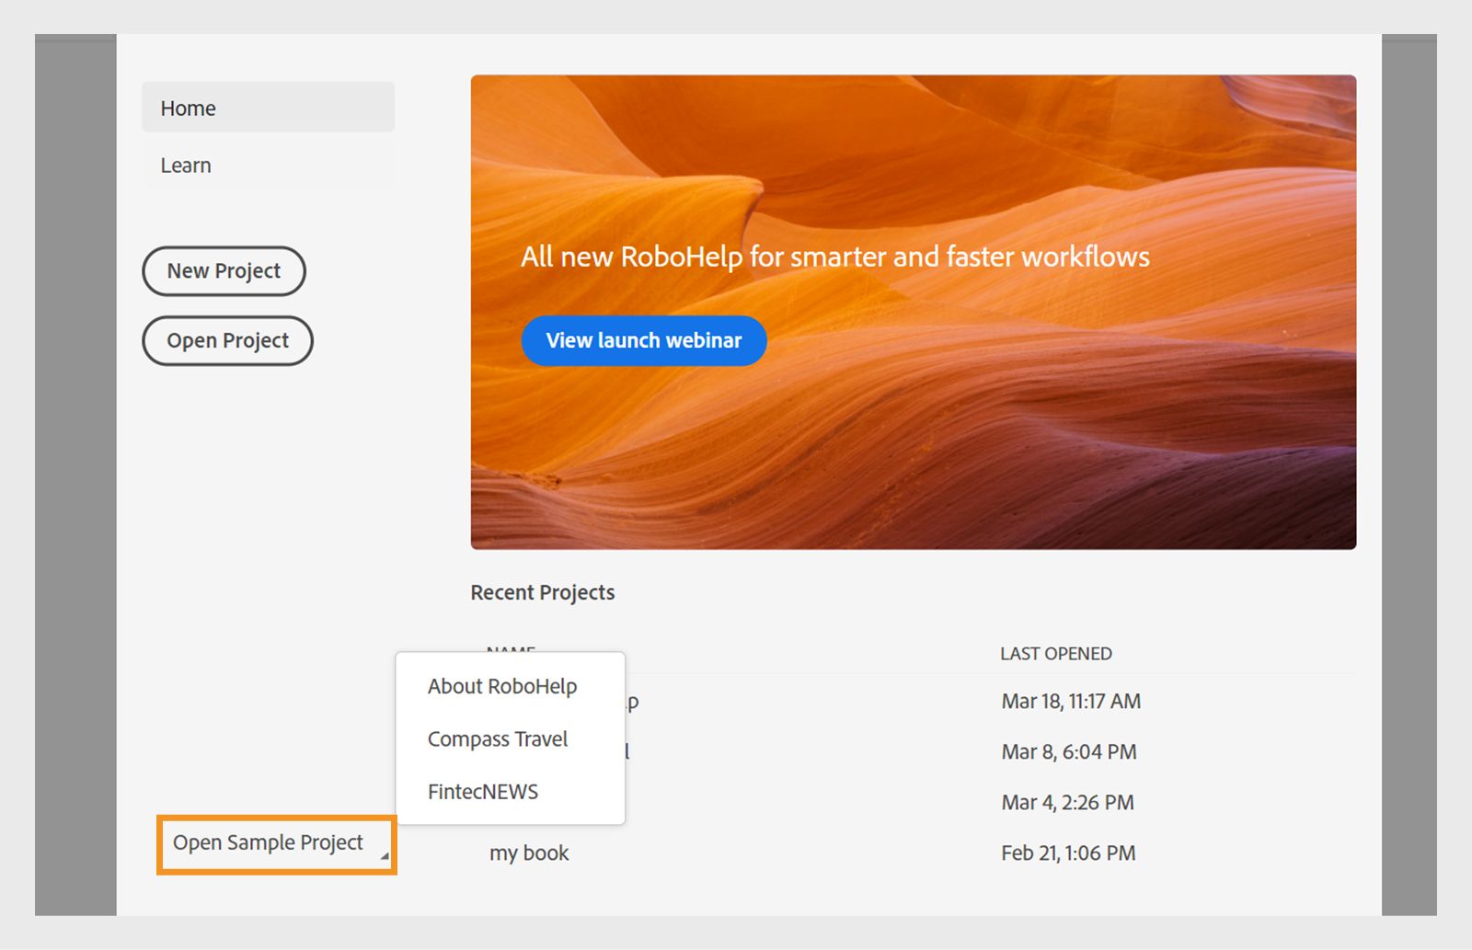Image resolution: width=1472 pixels, height=950 pixels.
Task: Open the project last opened Mar 4, 2:26 PM
Action: [x=1067, y=803]
